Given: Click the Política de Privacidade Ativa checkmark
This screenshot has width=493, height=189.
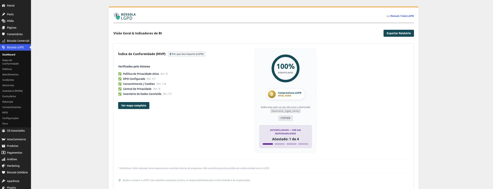Looking at the screenshot, I should (x=120, y=74).
